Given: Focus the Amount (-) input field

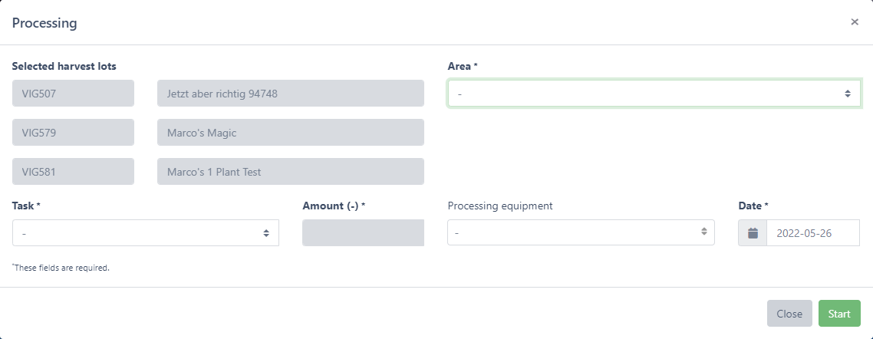Looking at the screenshot, I should tap(364, 233).
